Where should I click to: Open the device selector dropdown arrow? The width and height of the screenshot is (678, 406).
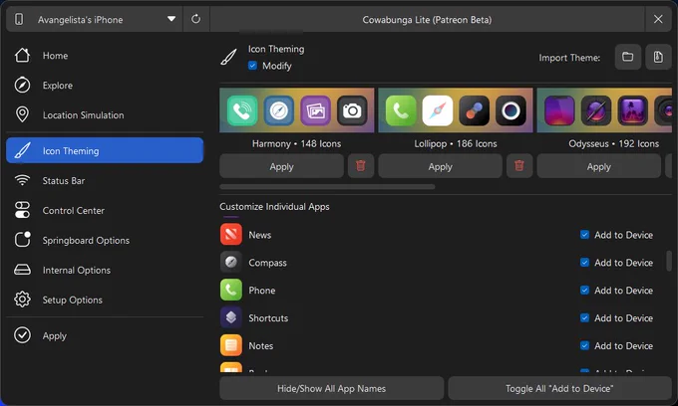(x=171, y=19)
